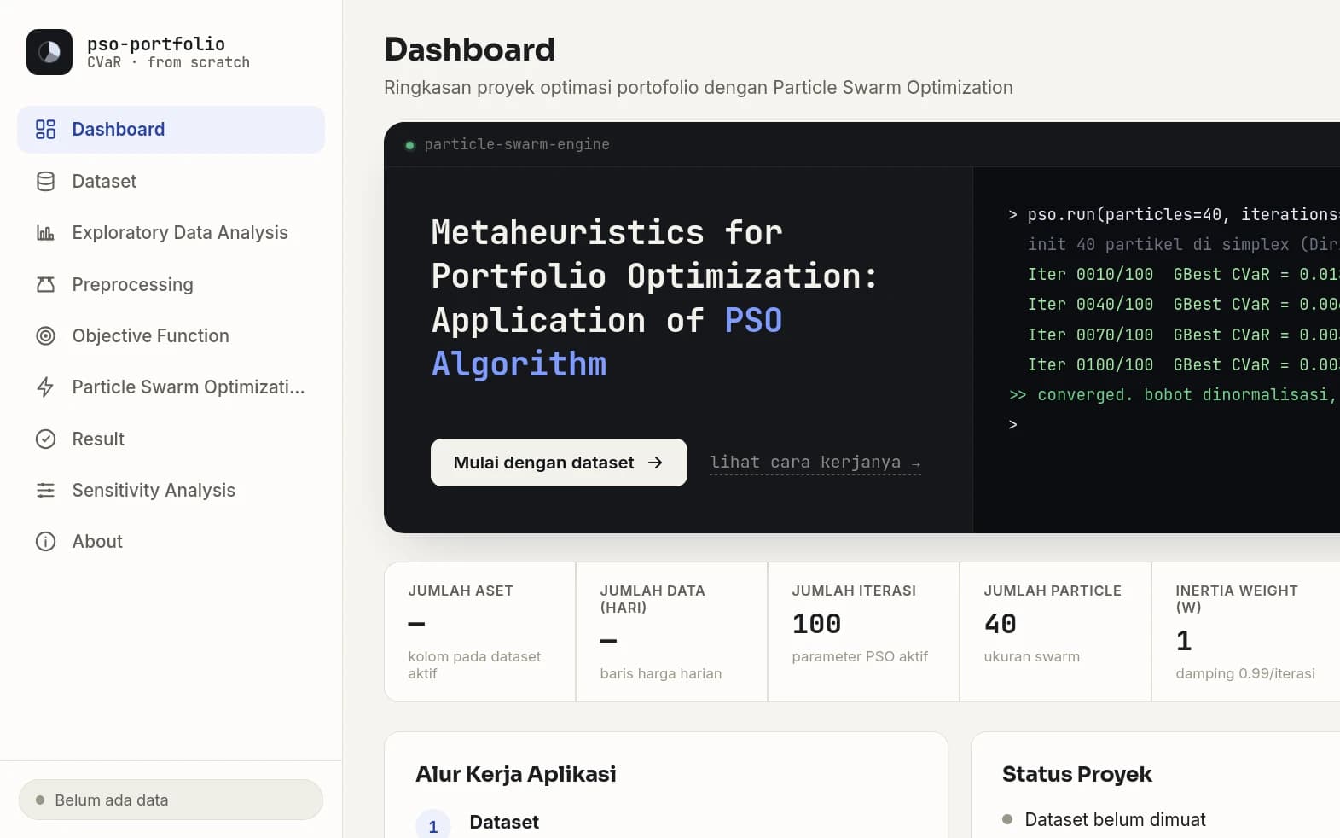
Task: Click the arrow icon in Mulai dengan dataset
Action: tap(655, 463)
